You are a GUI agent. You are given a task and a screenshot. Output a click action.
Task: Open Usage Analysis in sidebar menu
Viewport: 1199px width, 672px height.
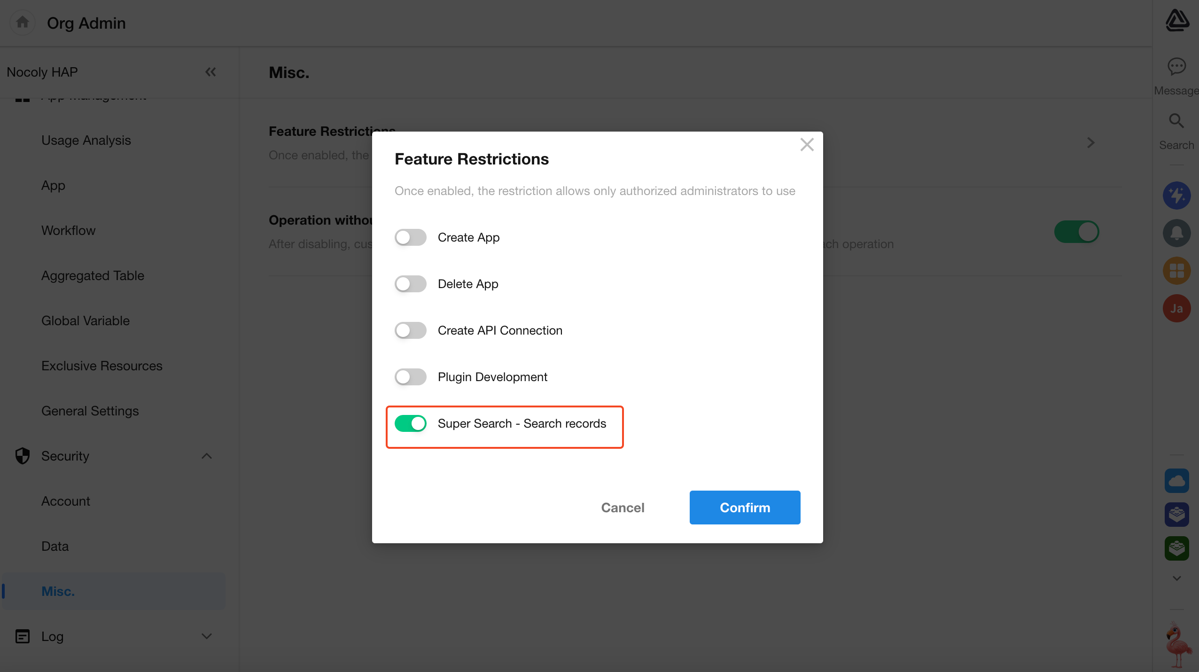(x=86, y=140)
